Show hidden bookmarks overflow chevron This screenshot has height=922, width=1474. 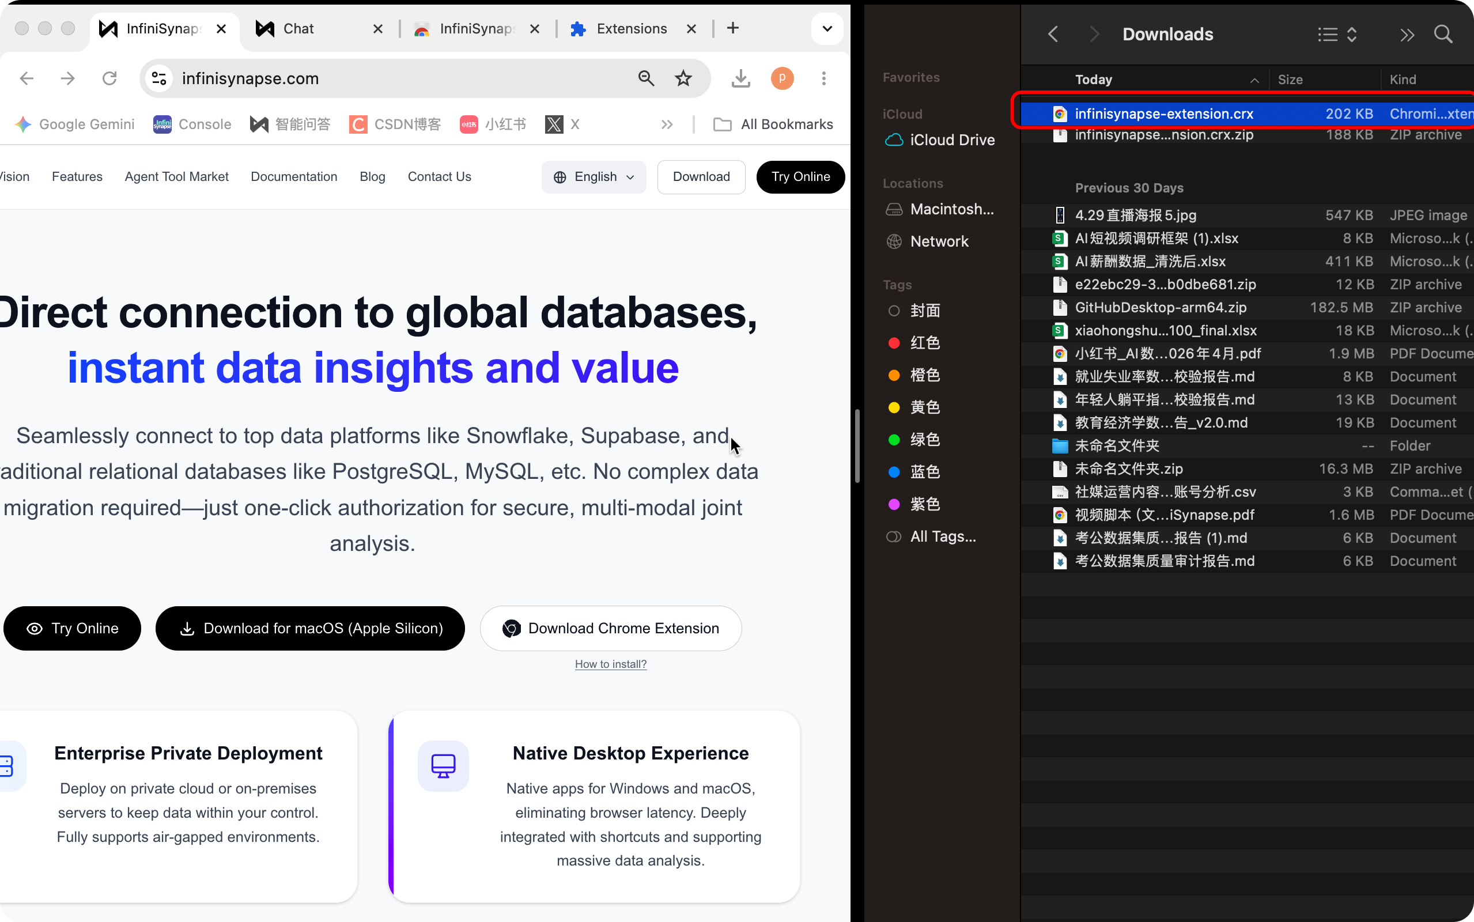click(x=667, y=124)
